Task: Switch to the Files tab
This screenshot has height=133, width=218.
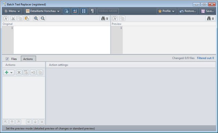Action: pyautogui.click(x=14, y=59)
